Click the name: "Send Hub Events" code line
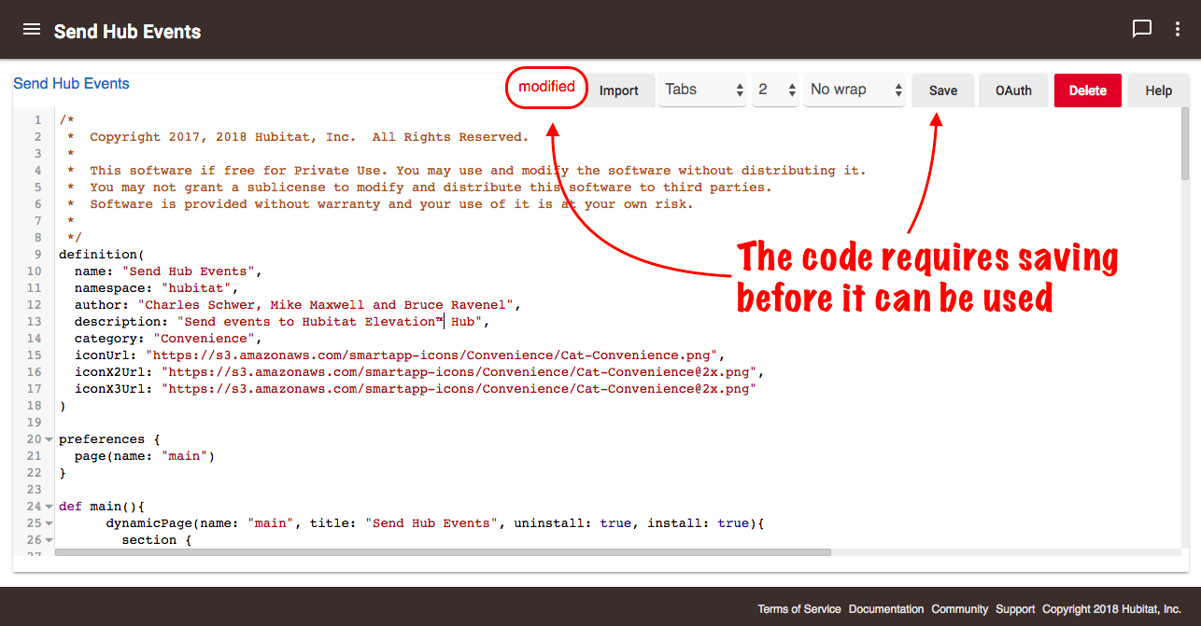 tap(169, 271)
